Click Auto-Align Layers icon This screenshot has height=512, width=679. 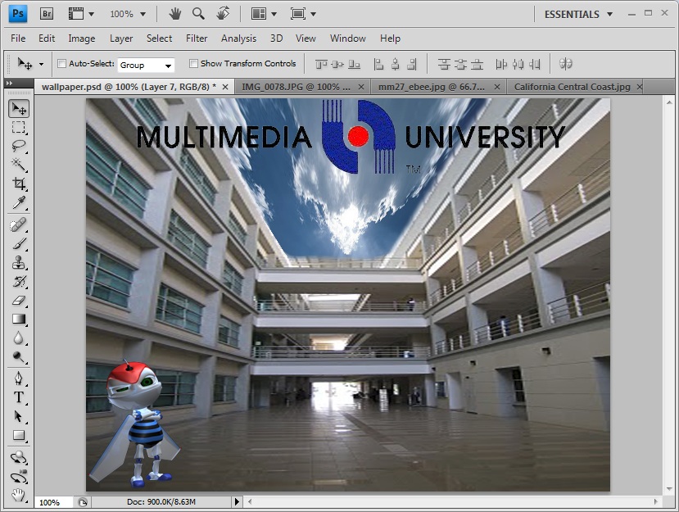[565, 64]
